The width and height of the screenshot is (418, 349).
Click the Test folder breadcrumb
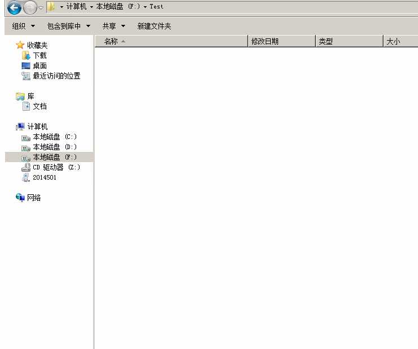click(156, 6)
